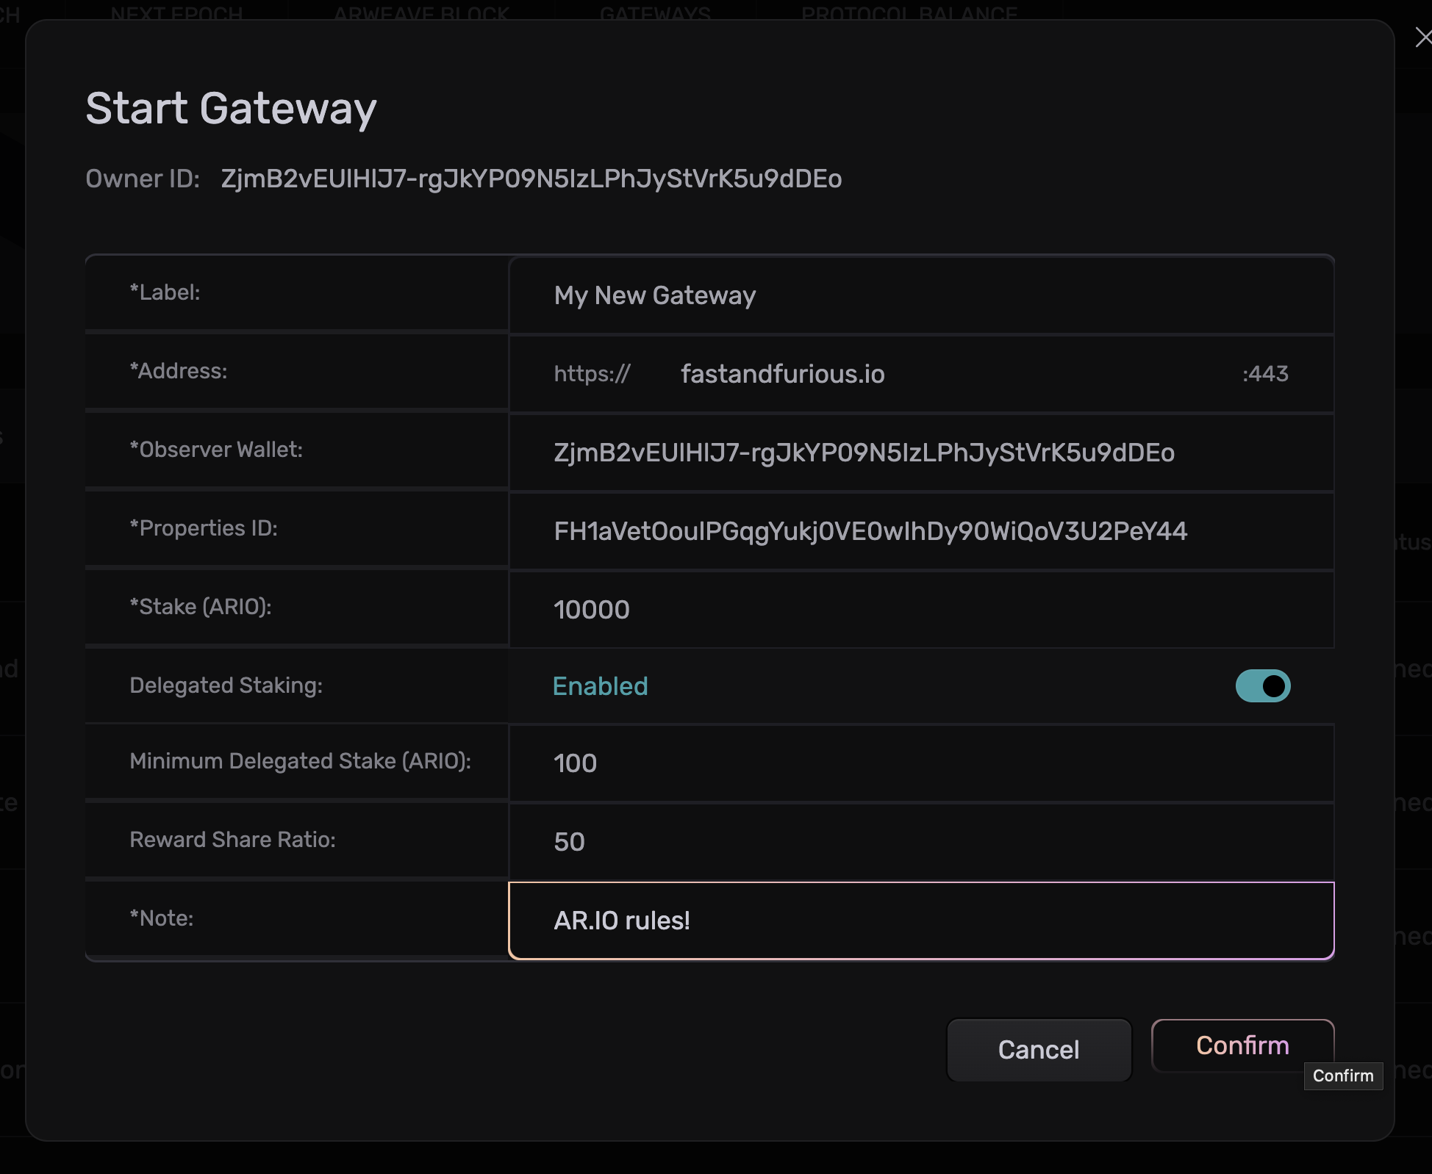The height and width of the screenshot is (1174, 1432).
Task: Click the https:// prefix in Address
Action: click(592, 374)
